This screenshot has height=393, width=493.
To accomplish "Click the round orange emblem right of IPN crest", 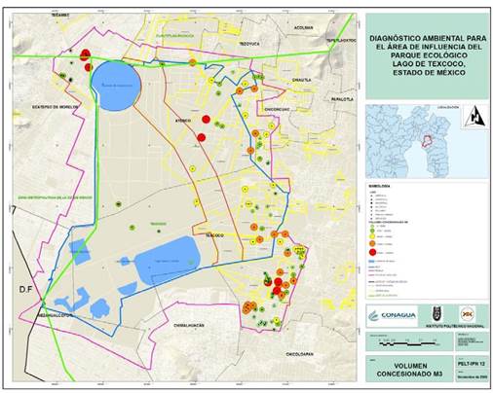I will (468, 314).
